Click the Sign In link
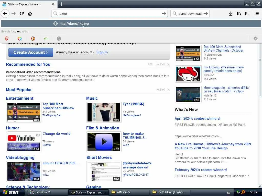The height and width of the screenshot is (196, 262). tap(102, 52)
